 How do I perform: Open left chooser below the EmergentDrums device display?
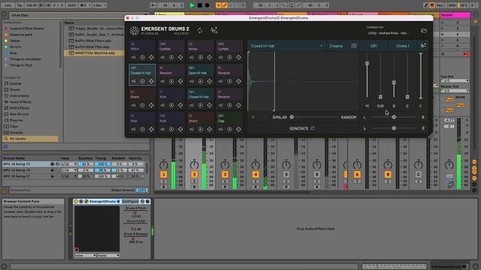tap(85, 255)
